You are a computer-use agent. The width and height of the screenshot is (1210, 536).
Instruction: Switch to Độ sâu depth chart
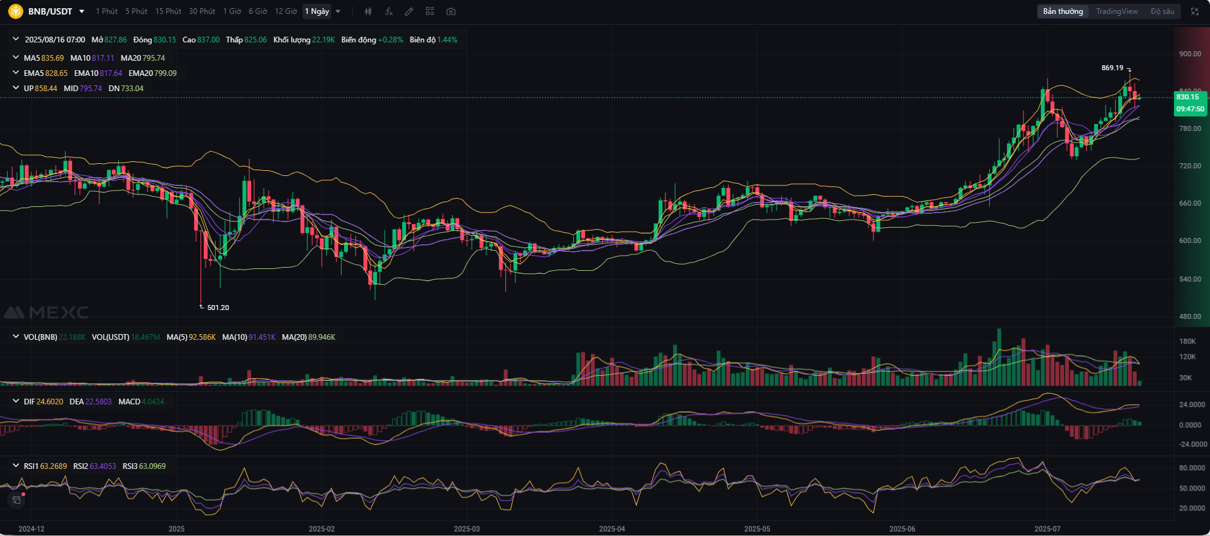pos(1162,11)
